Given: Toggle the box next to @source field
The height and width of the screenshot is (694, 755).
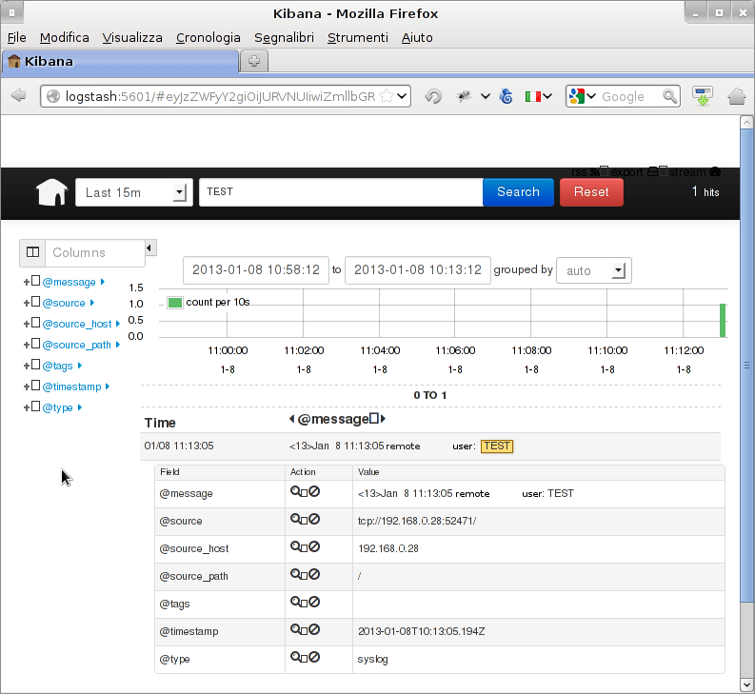Looking at the screenshot, I should 35,302.
